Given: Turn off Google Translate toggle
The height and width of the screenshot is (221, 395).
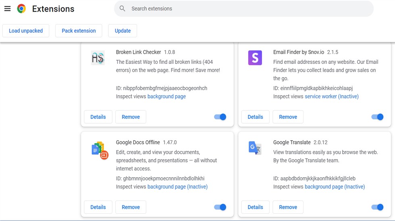Looking at the screenshot, I should coord(377,207).
